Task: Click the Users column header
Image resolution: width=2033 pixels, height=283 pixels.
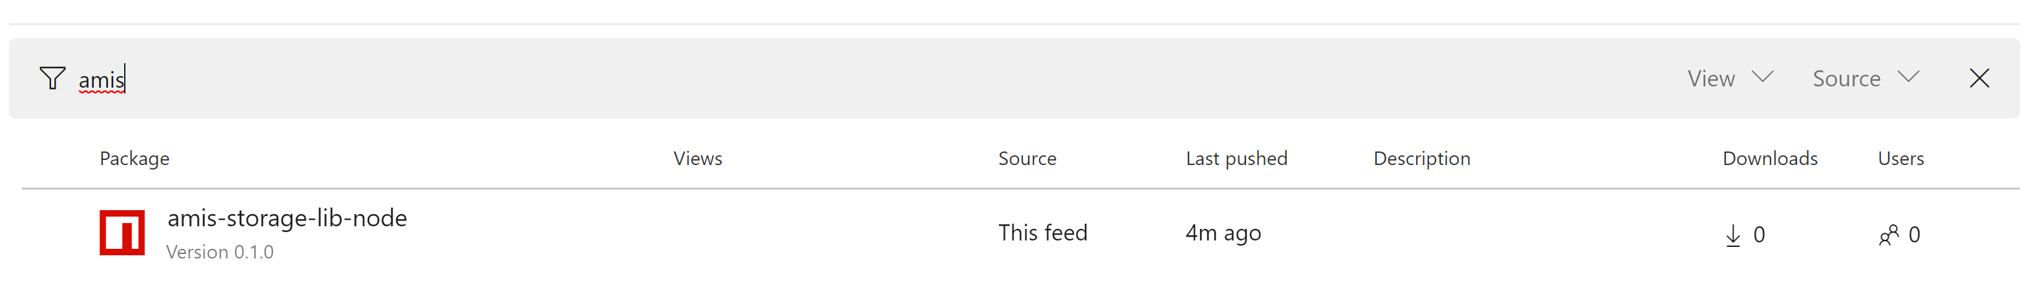Action: pyautogui.click(x=1900, y=159)
